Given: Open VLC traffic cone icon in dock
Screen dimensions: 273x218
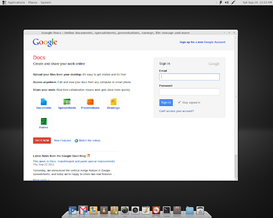Looking at the screenshot, I should coord(104,210).
